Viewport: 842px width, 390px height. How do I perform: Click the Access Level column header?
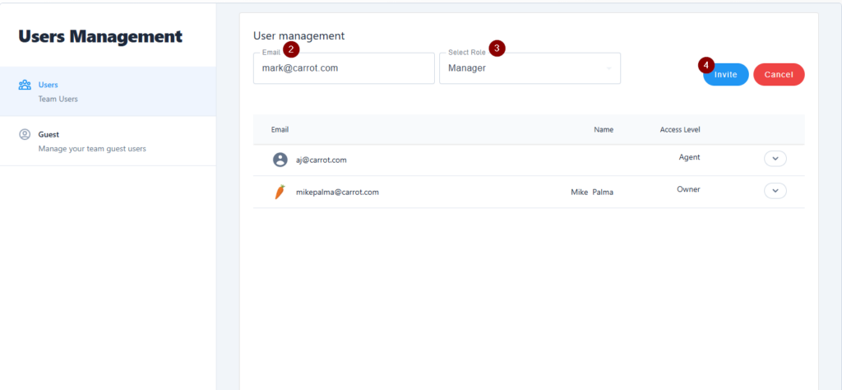679,130
